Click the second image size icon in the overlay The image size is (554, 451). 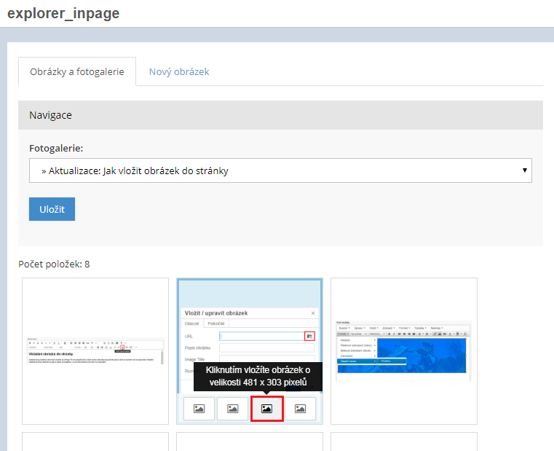click(x=232, y=409)
